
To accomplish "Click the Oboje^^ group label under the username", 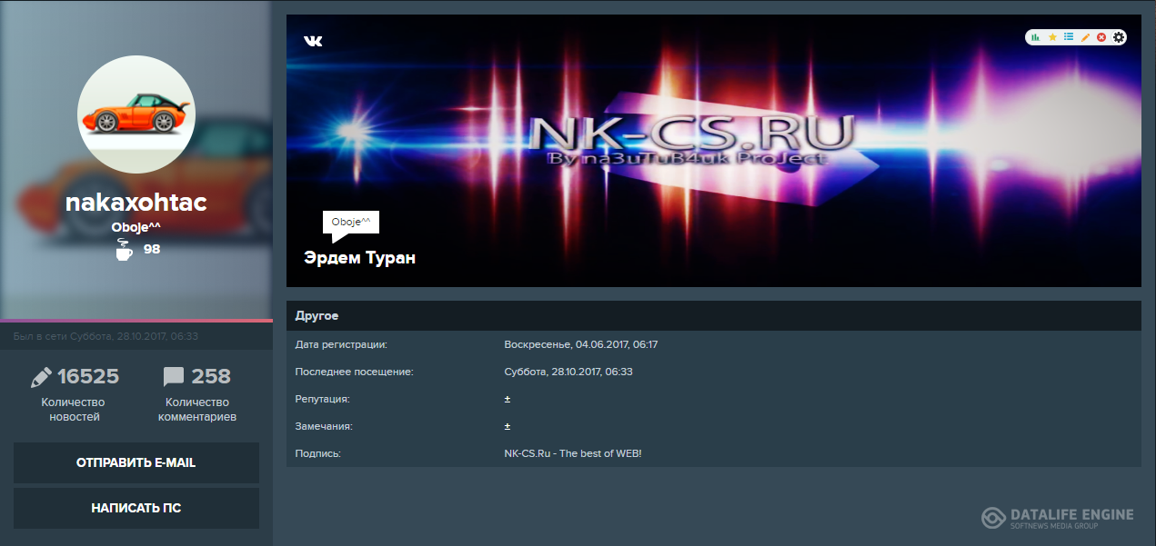I will 136,226.
